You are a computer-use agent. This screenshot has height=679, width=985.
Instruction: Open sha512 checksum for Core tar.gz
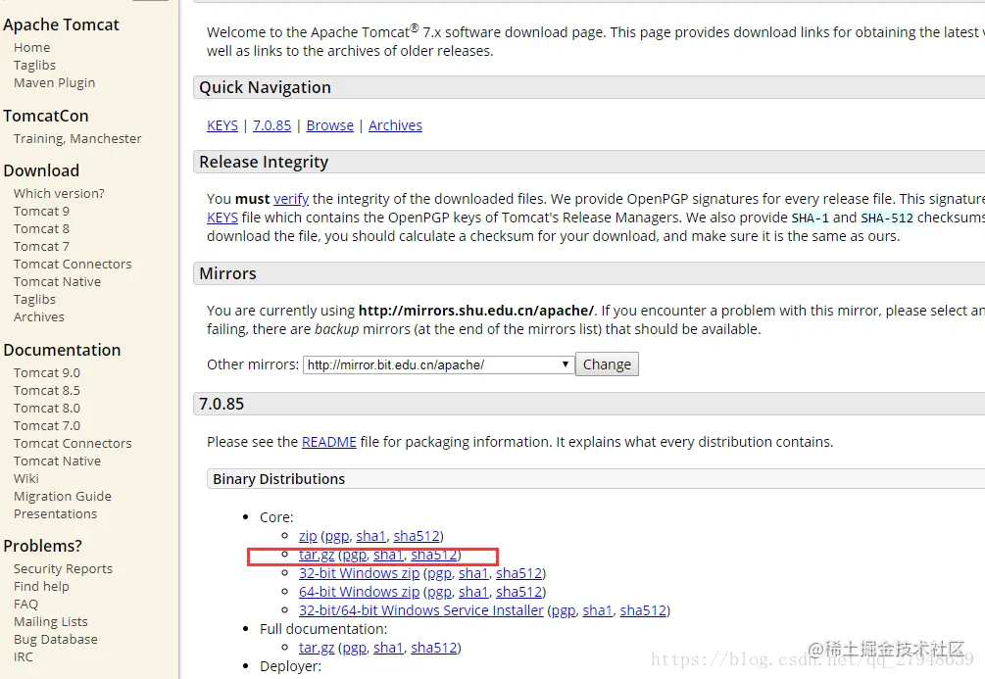[434, 555]
